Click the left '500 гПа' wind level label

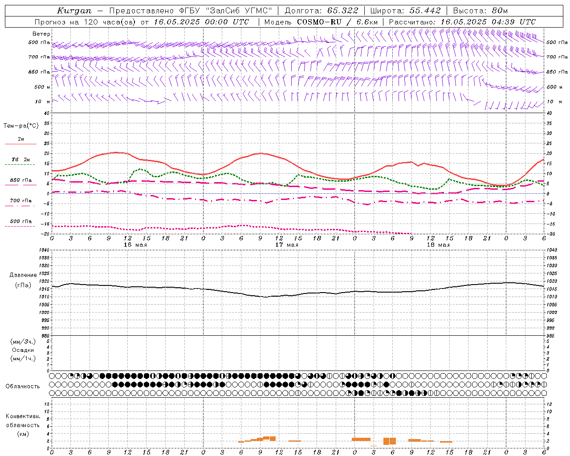[39, 43]
